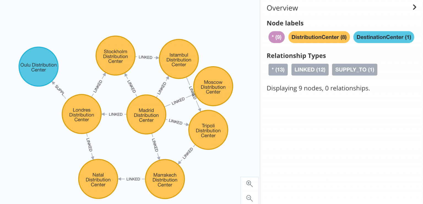Select the SUPPL... edge between Londres and Oulu
Image resolution: width=423 pixels, height=204 pixels.
[60, 90]
